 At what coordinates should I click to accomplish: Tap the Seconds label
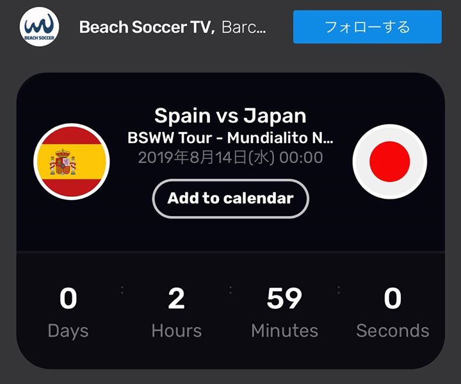coord(392,331)
